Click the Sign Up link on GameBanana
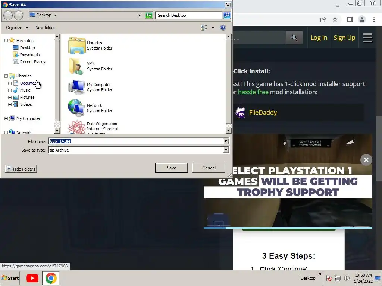This screenshot has height=286, width=382. tap(344, 38)
